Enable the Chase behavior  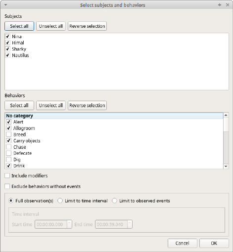click(8, 147)
